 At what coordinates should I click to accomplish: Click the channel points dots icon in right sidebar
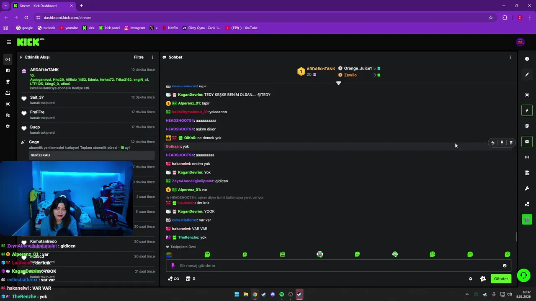(x=527, y=204)
